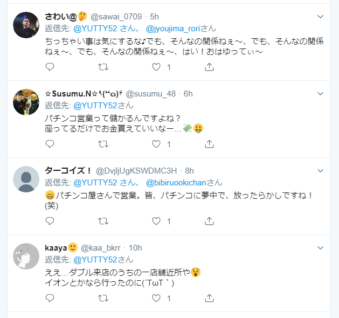The image size is (339, 318).
Task: Share the sawai_0709 tweet
Action: [x=210, y=67]
